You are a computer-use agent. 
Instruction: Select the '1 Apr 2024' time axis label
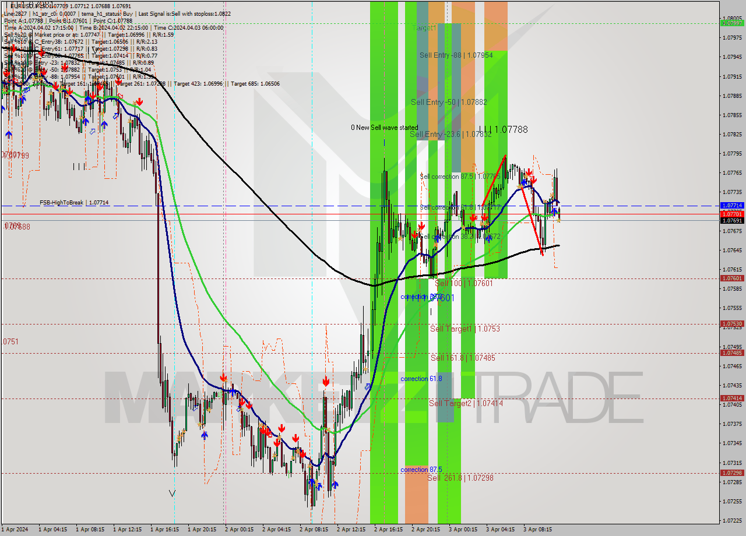pyautogui.click(x=15, y=530)
